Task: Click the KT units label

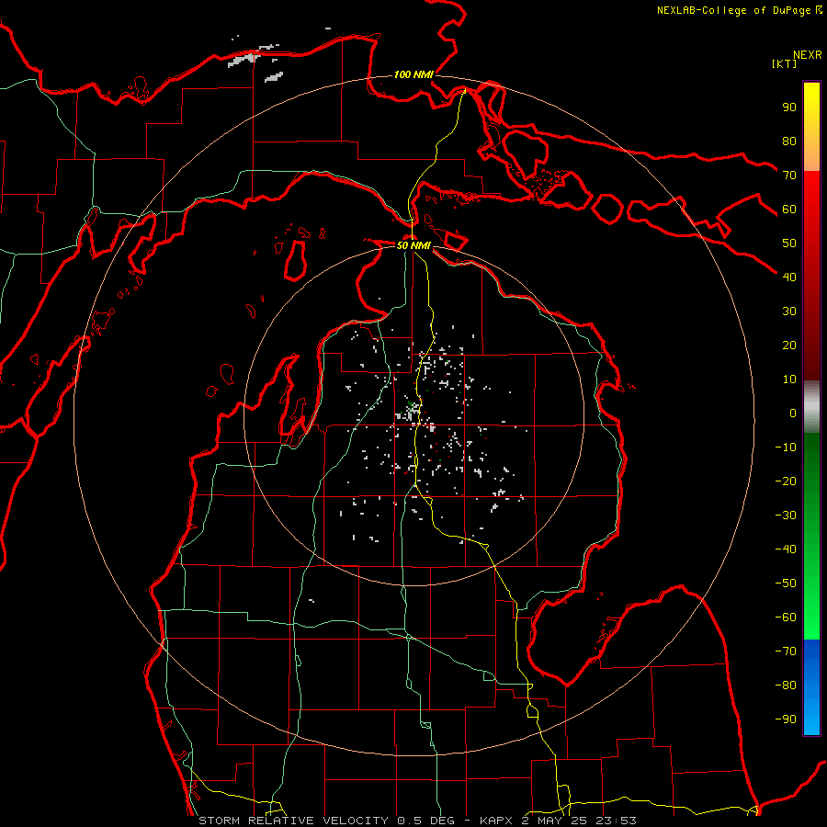Action: coord(785,63)
